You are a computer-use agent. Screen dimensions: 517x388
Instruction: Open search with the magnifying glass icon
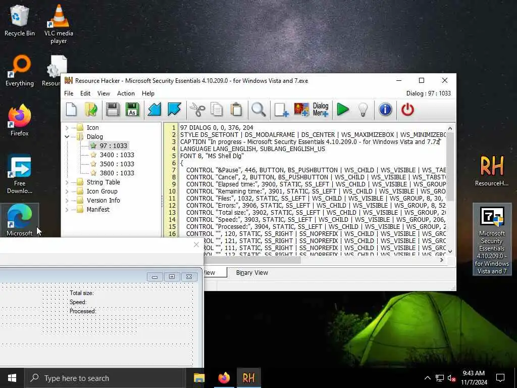[258, 110]
